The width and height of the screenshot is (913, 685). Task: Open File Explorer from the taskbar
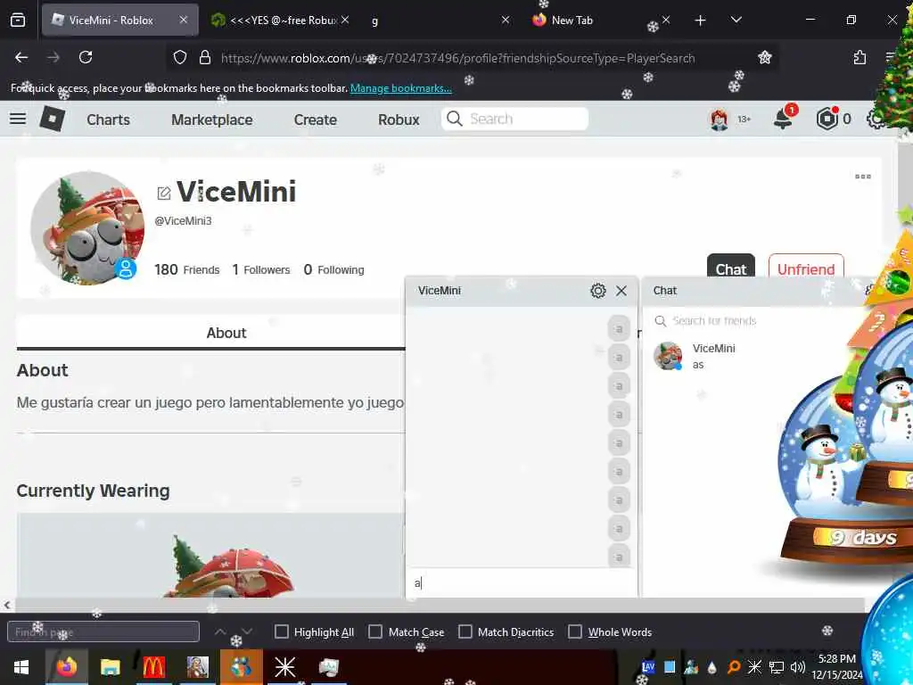pos(110,667)
